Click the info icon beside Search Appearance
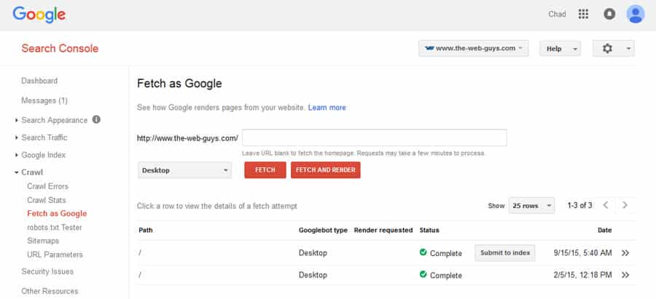The height and width of the screenshot is (299, 656). 96,120
